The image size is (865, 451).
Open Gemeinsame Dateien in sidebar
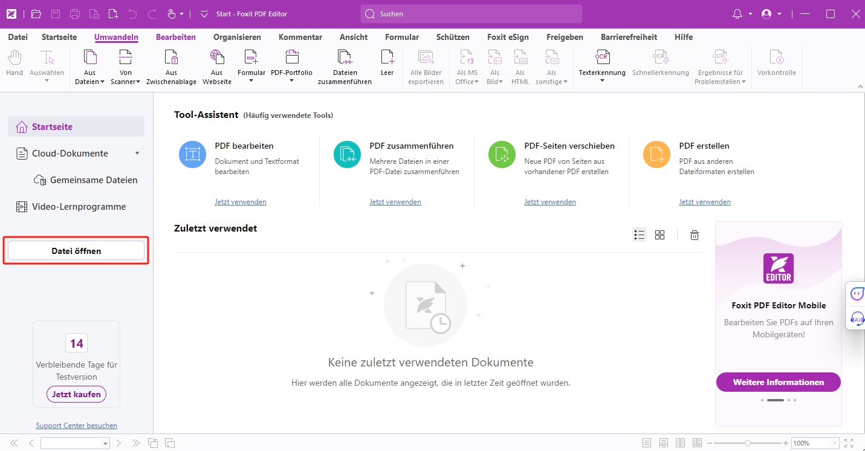tap(85, 180)
